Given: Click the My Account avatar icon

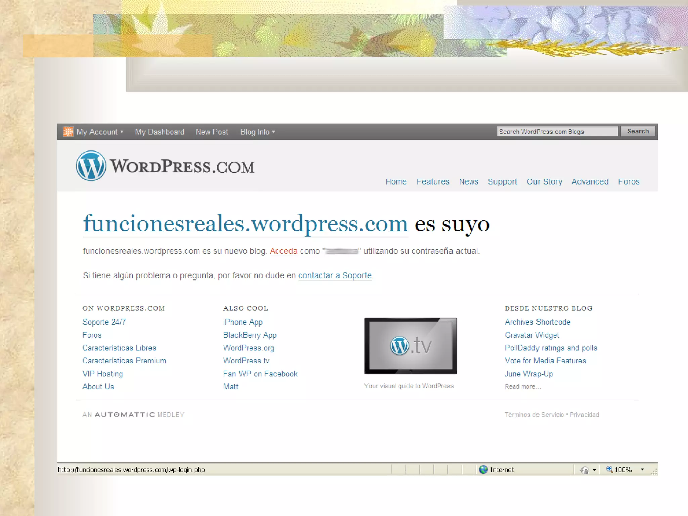Looking at the screenshot, I should (68, 132).
